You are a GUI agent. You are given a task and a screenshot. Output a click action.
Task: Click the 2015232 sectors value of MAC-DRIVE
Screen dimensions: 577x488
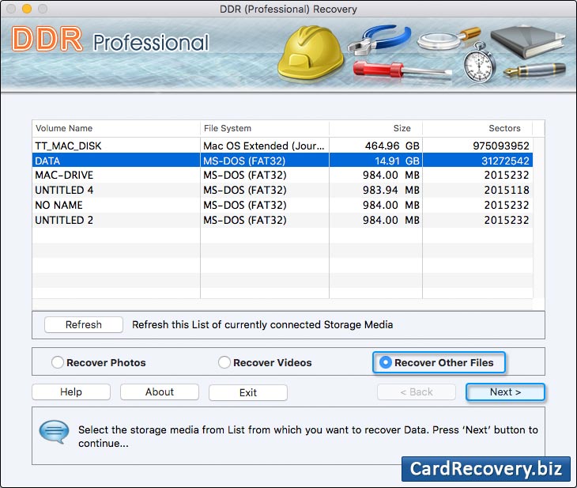pyautogui.click(x=507, y=175)
